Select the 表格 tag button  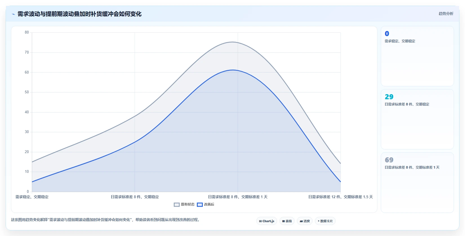tap(287, 221)
